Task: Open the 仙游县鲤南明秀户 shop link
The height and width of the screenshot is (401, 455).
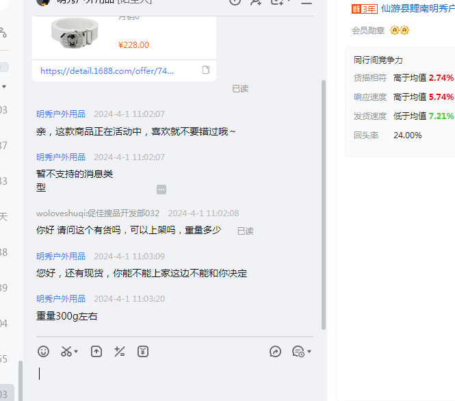Action: click(418, 8)
